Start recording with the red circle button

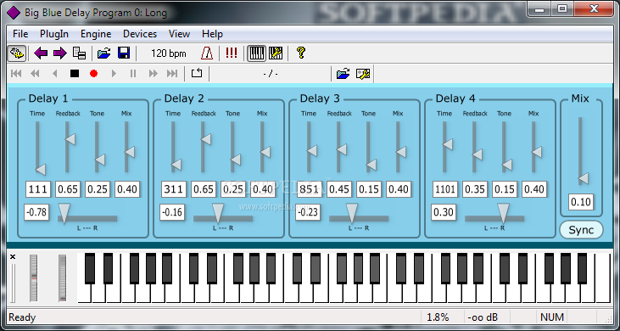(93, 74)
